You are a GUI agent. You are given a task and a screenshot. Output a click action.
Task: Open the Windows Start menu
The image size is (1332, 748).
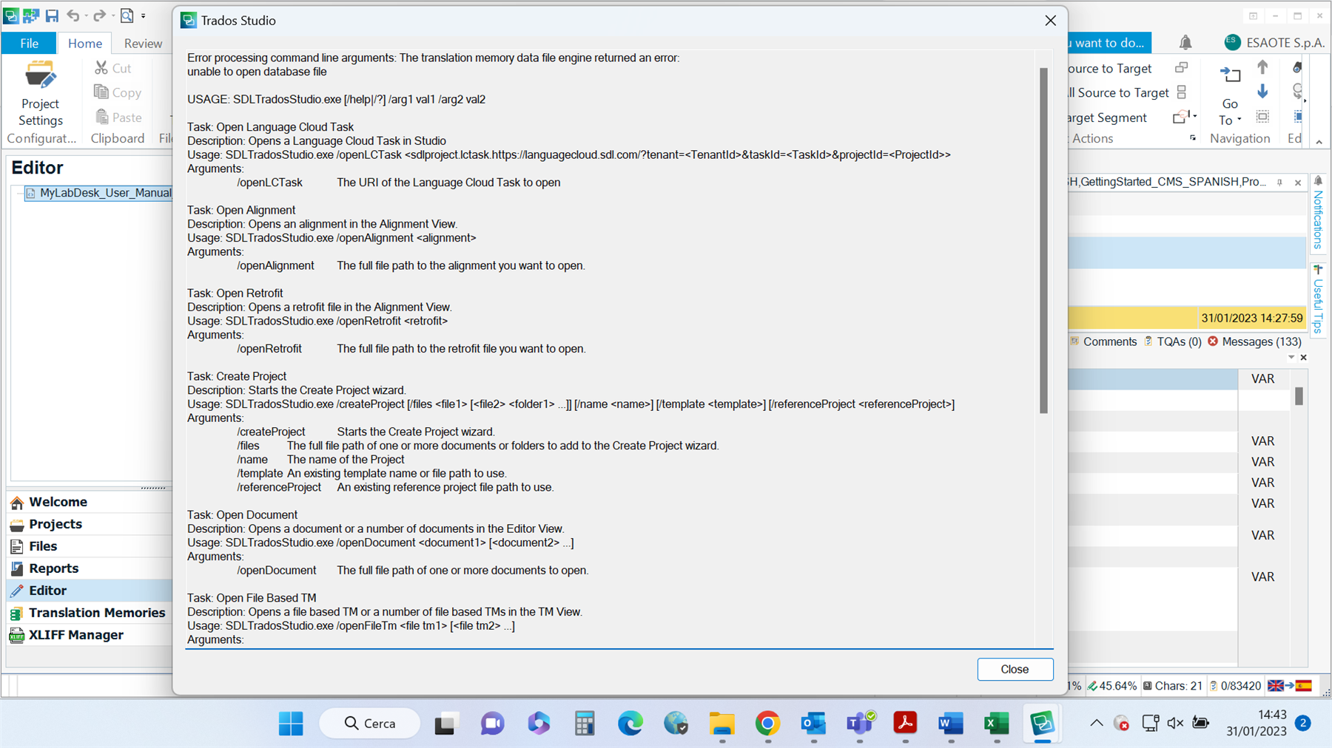tap(291, 724)
